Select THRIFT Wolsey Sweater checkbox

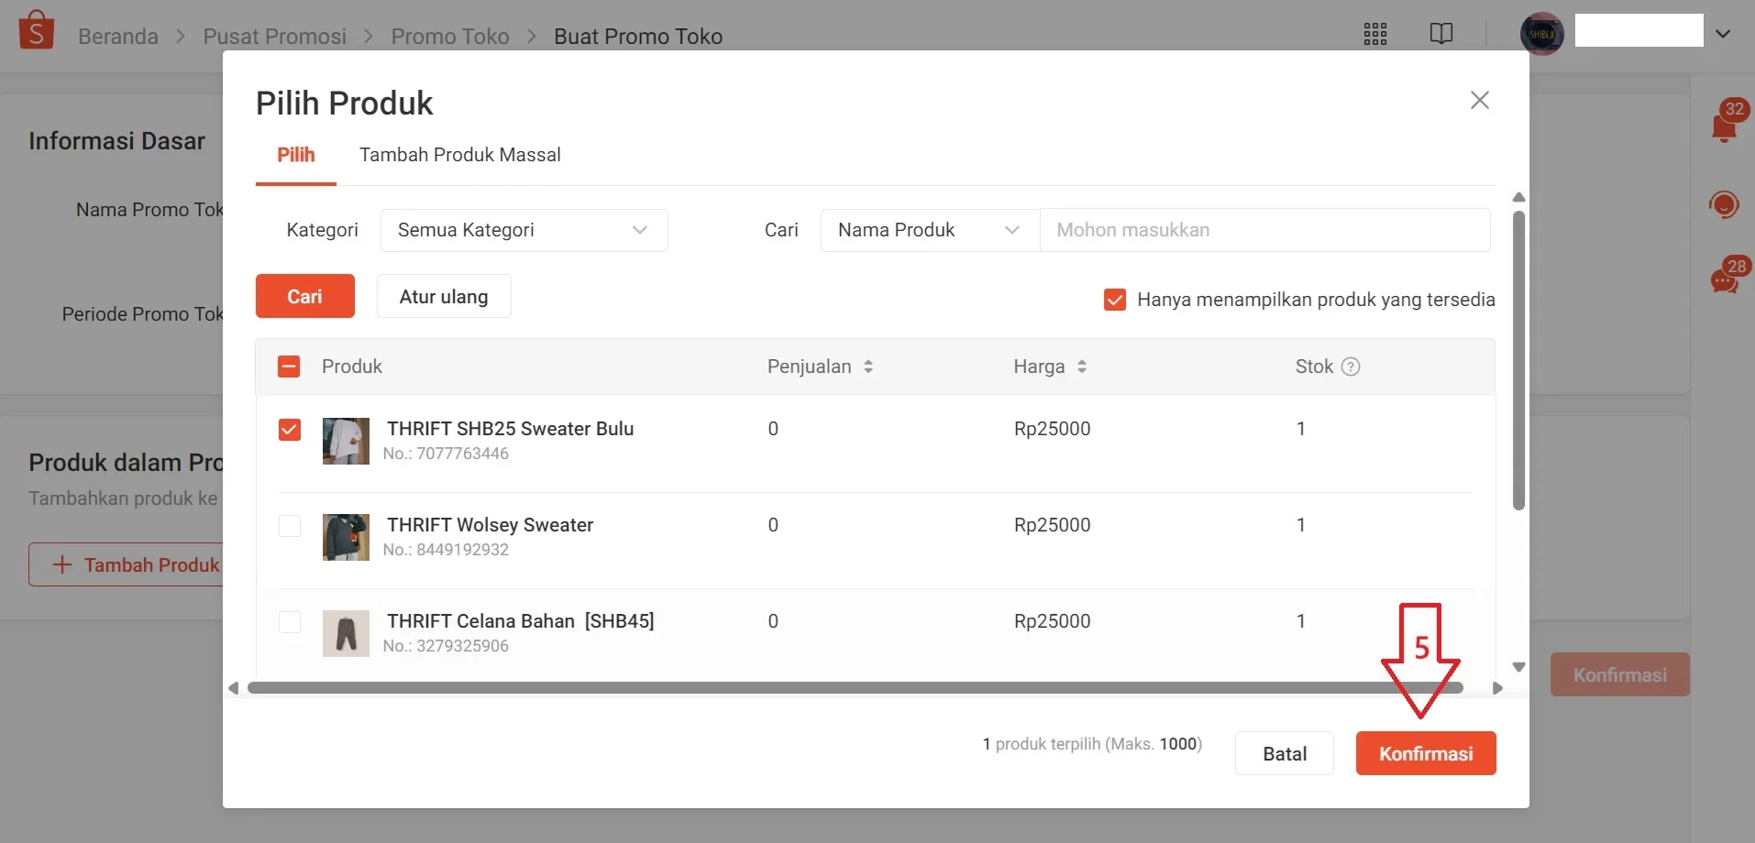(x=290, y=526)
